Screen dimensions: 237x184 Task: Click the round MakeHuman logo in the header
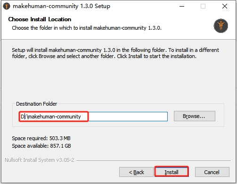tap(221, 25)
